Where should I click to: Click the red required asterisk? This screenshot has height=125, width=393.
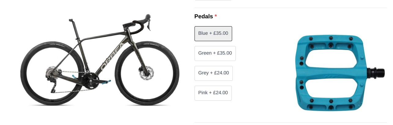(216, 16)
